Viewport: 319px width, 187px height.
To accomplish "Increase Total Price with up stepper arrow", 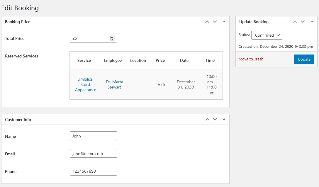I will pos(112,37).
